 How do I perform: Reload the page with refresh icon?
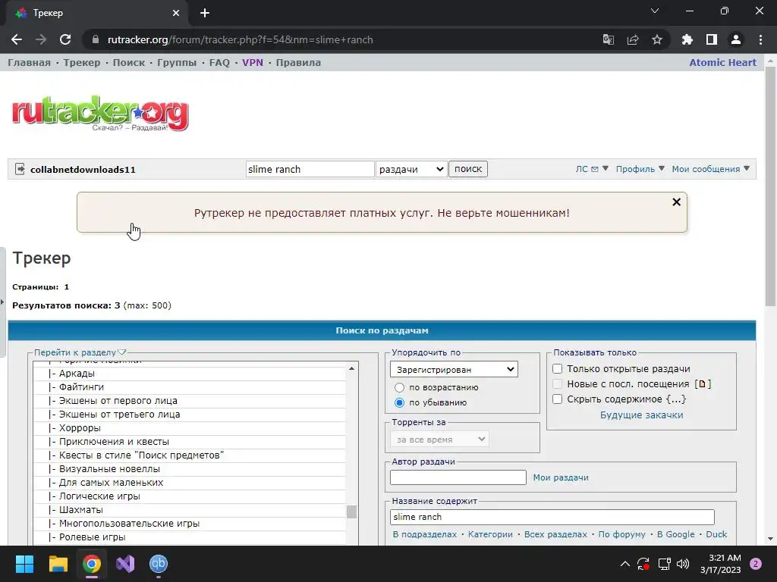[65, 39]
